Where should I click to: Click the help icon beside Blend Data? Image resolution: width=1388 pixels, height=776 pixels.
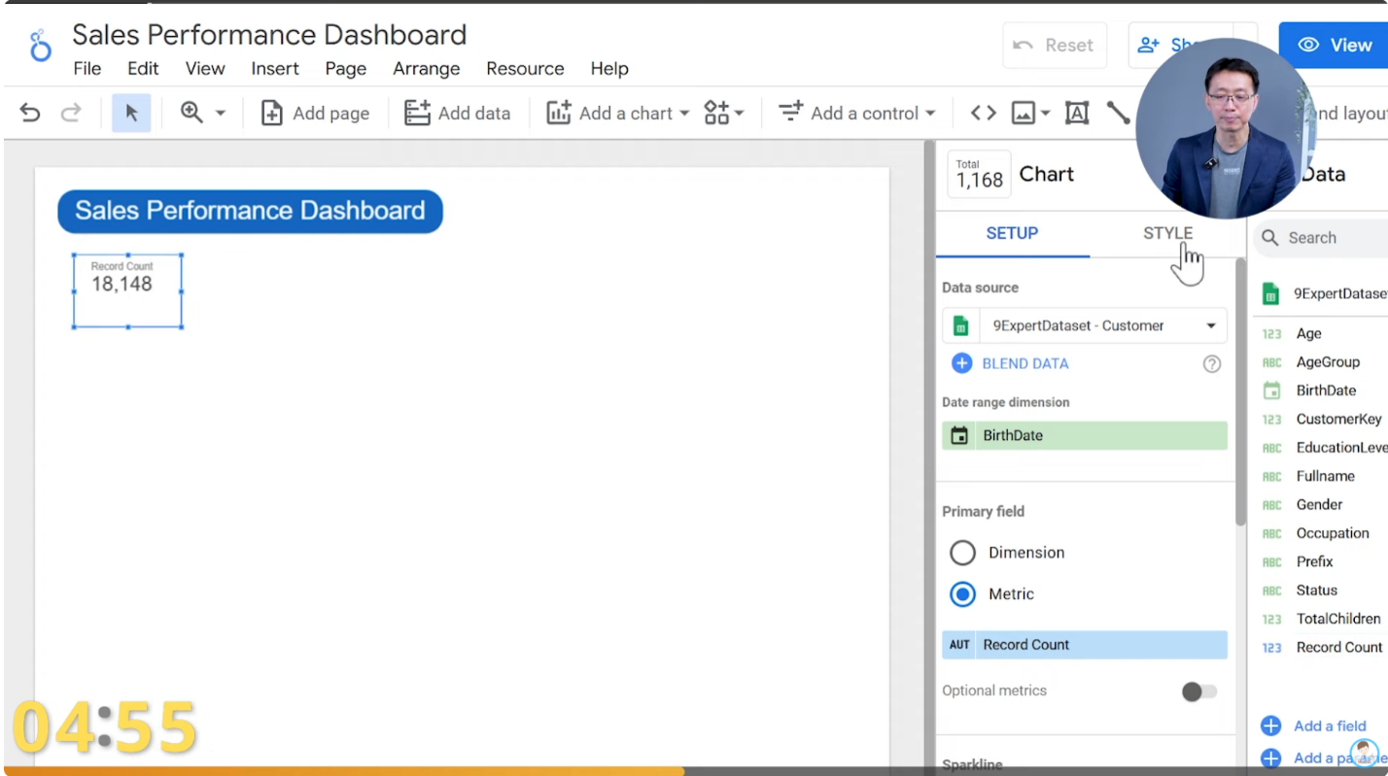pos(1211,363)
